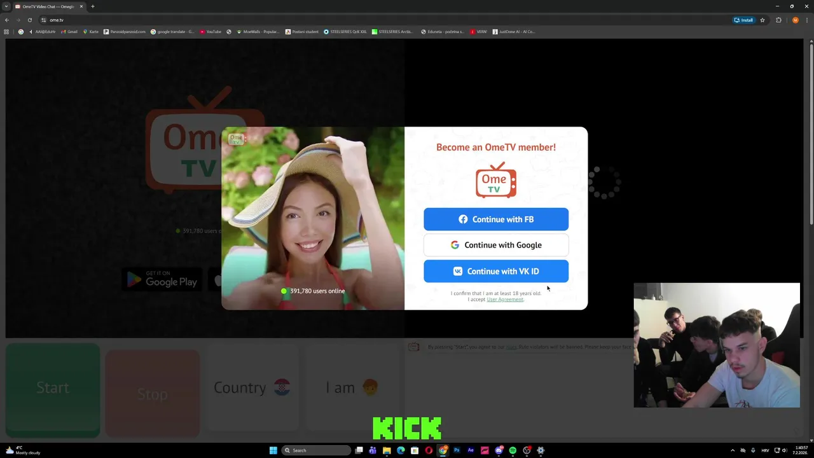Show hidden system tray icons
814x458 pixels.
[x=732, y=450]
